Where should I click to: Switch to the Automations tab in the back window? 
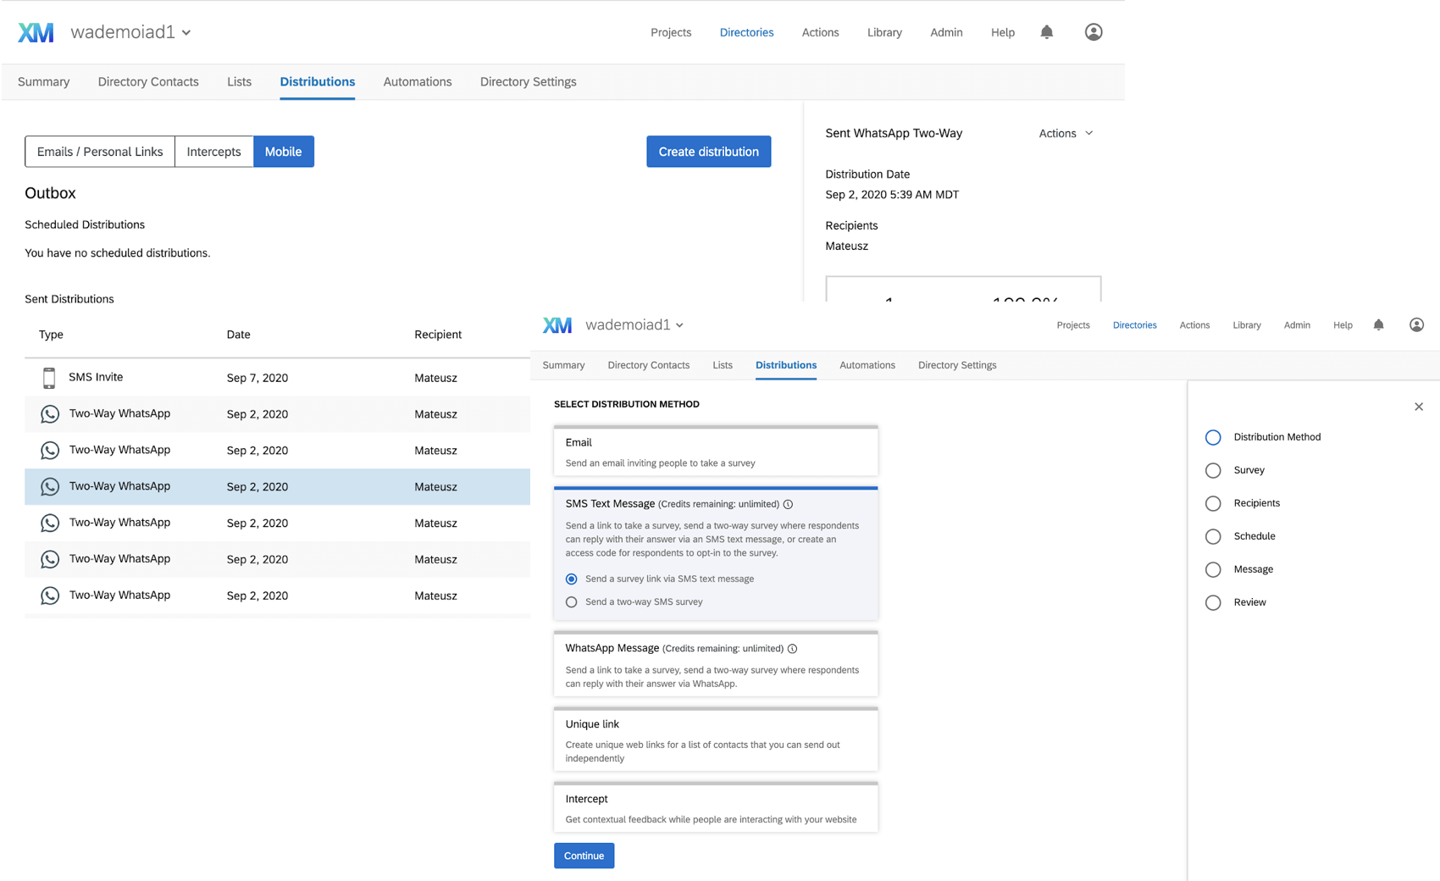[x=418, y=82]
